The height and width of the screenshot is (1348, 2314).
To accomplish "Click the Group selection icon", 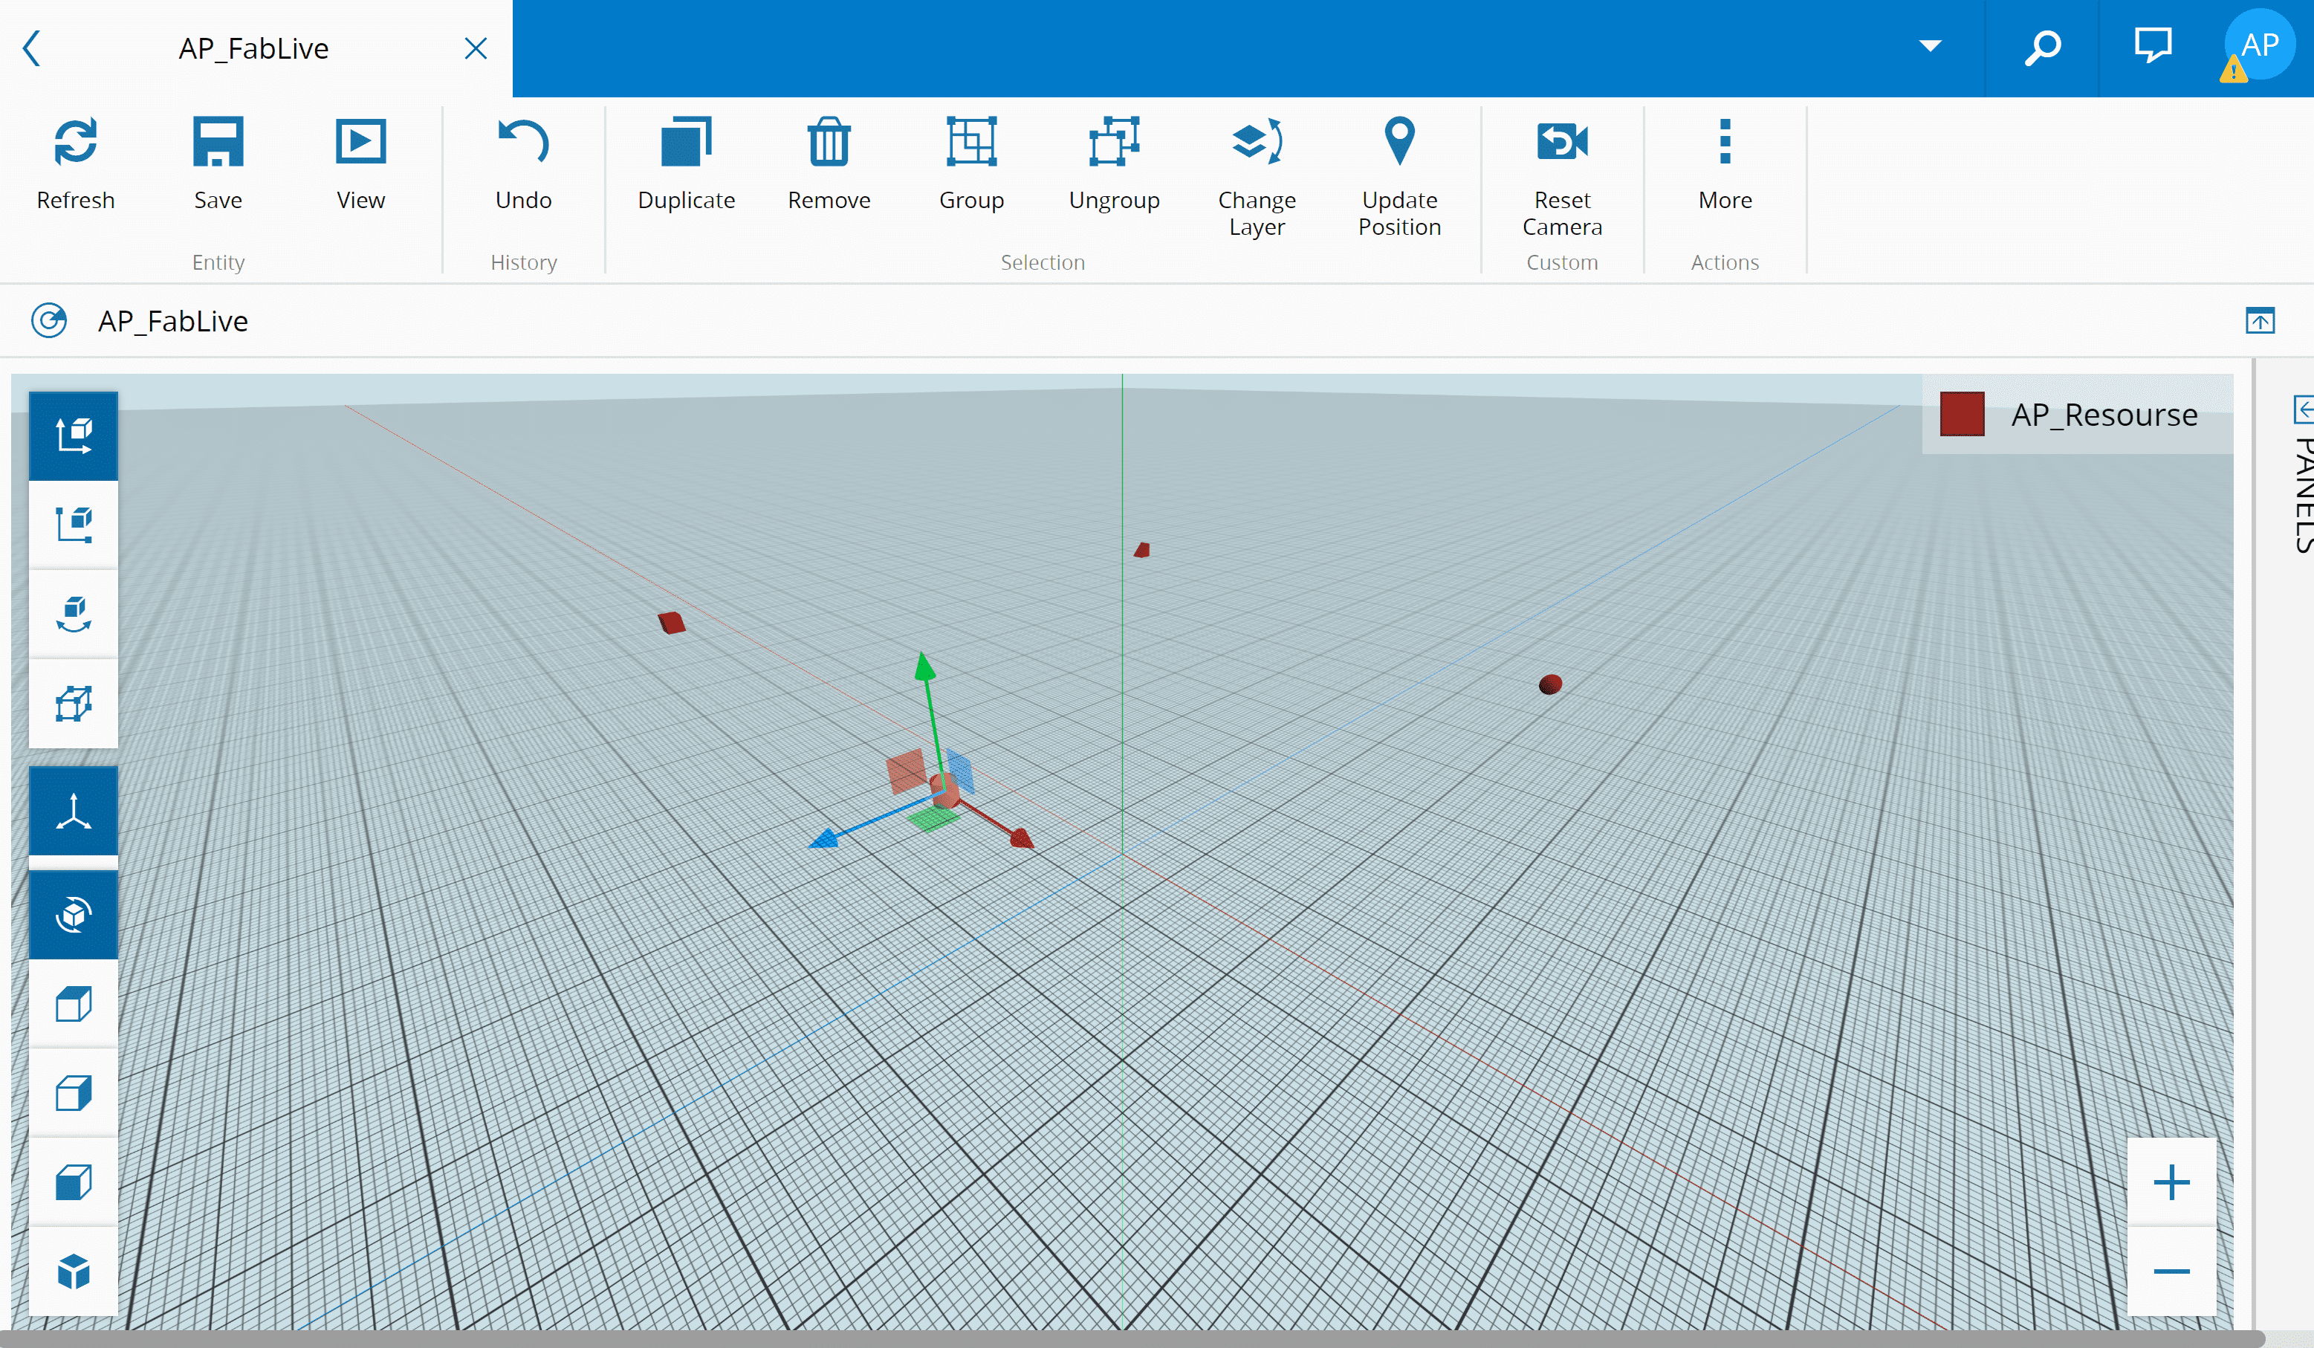I will (x=970, y=143).
